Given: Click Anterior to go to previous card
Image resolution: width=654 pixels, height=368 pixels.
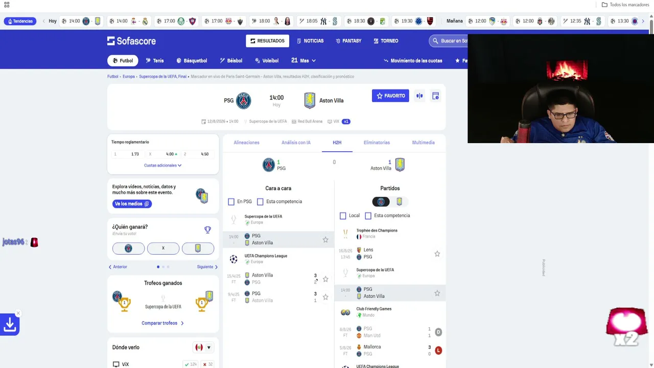Looking at the screenshot, I should (118, 267).
